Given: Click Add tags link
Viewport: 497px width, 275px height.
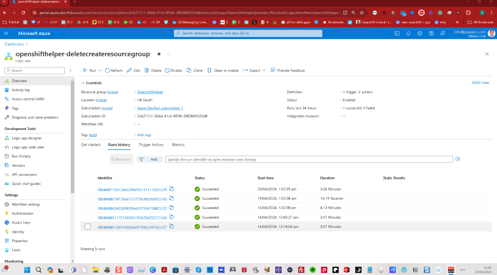Looking at the screenshot, I should pos(144,135).
